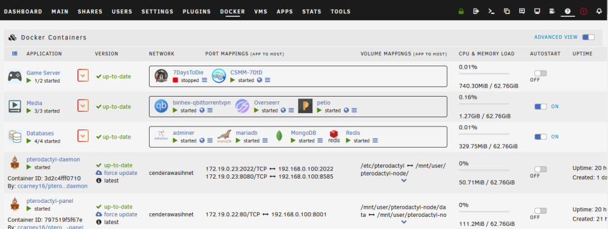Force update pterodactyl-daemon
The width and height of the screenshot is (608, 229).
pos(120,173)
